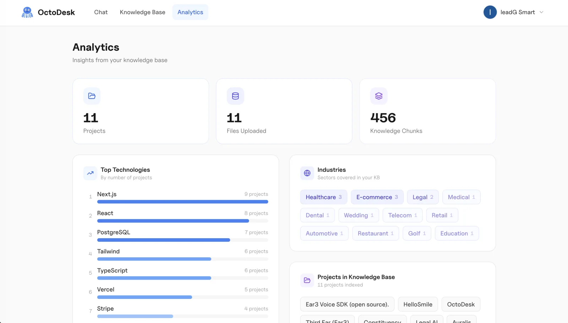Click the React technology label
568x323 pixels.
click(x=105, y=213)
